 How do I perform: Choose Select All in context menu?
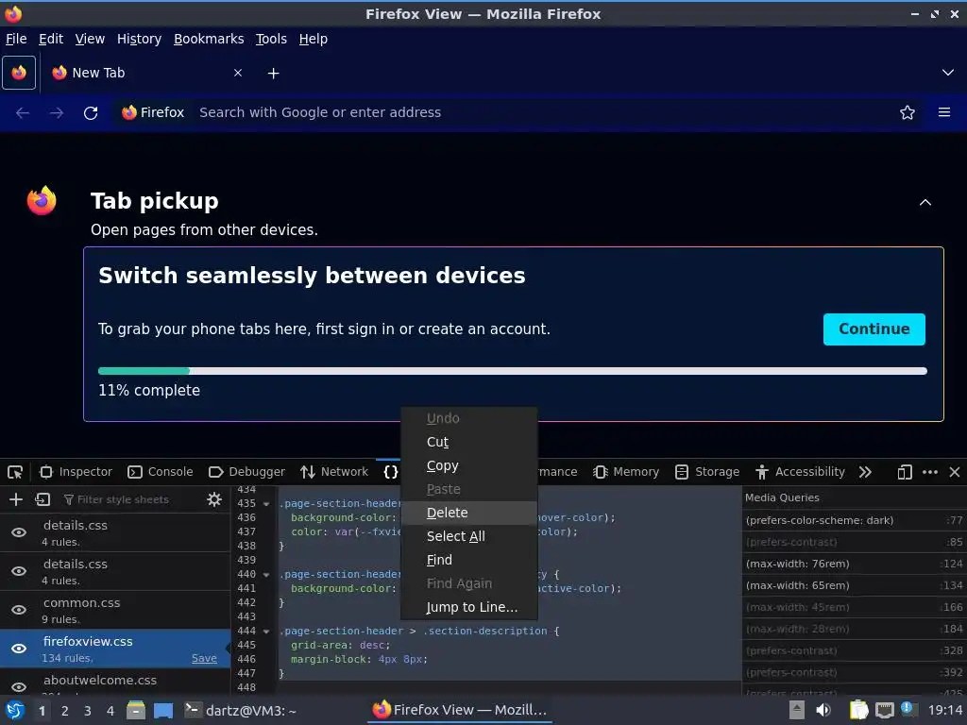point(469,536)
